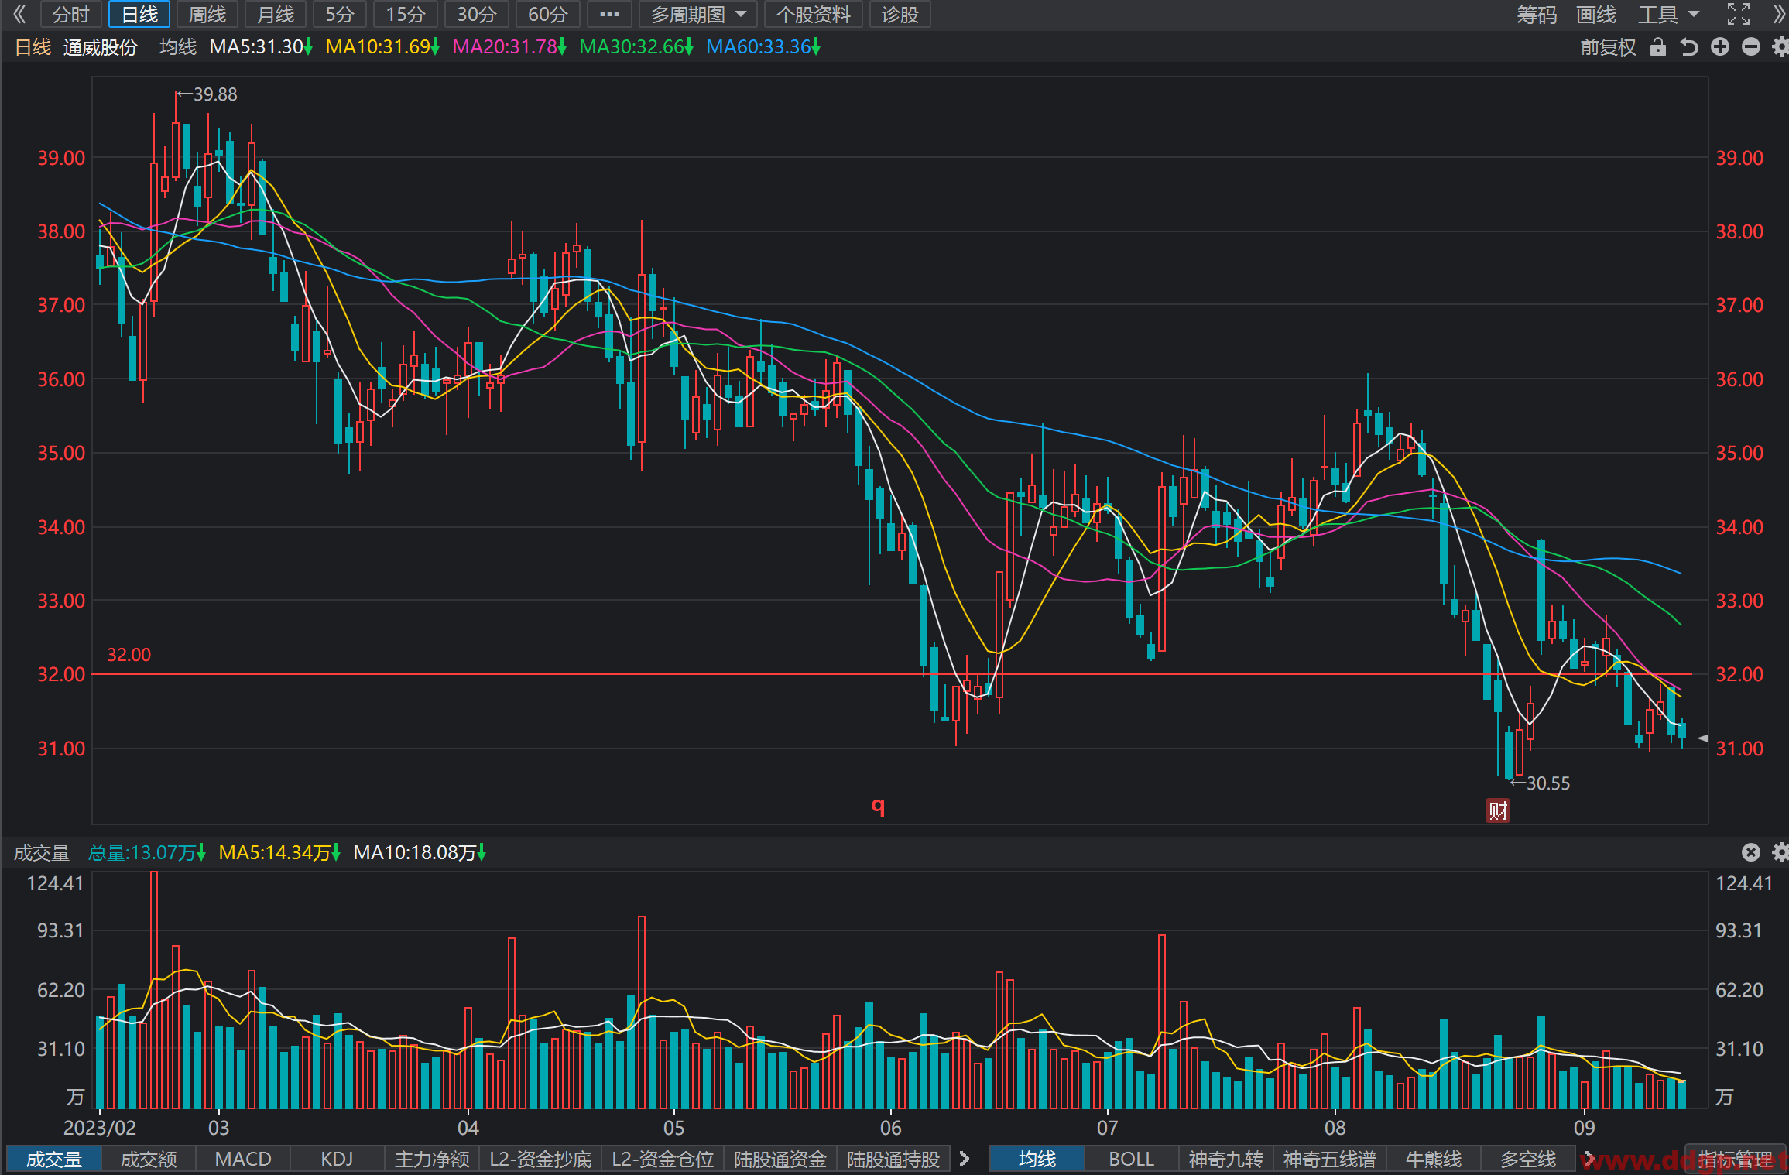The image size is (1789, 1175).
Task: Open the 多周期图 dropdown
Action: point(698,14)
